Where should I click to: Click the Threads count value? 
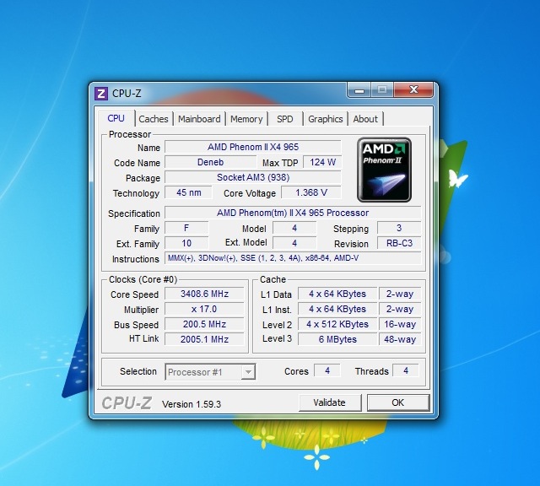click(406, 370)
